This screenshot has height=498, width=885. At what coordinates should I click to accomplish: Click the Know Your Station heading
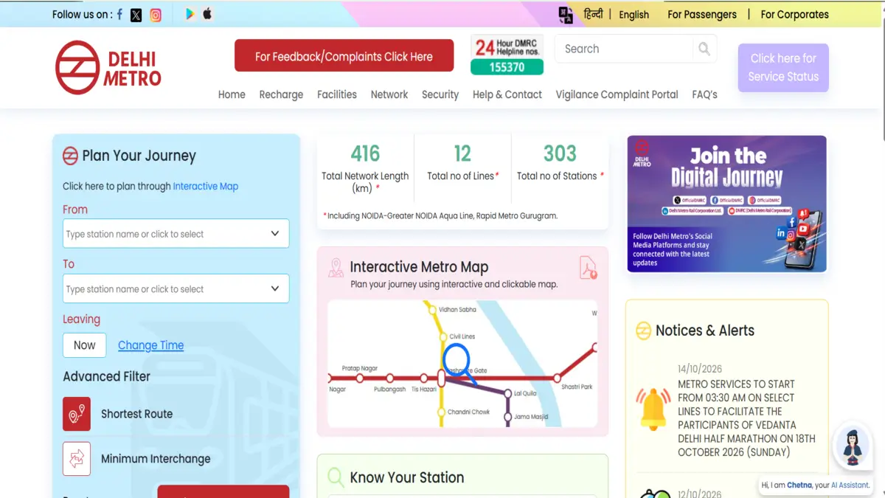coord(407,477)
